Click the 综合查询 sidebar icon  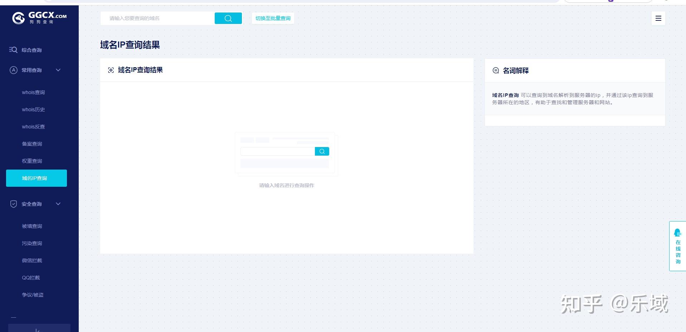[13, 50]
